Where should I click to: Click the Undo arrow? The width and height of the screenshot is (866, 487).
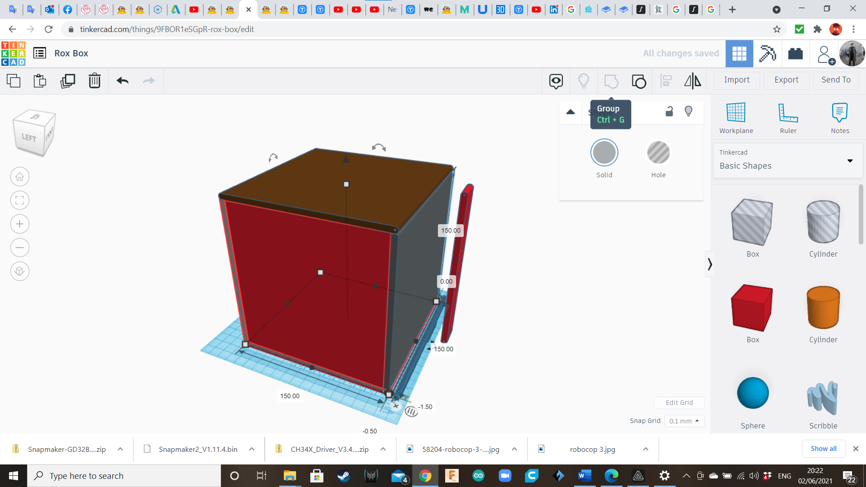pyautogui.click(x=123, y=81)
